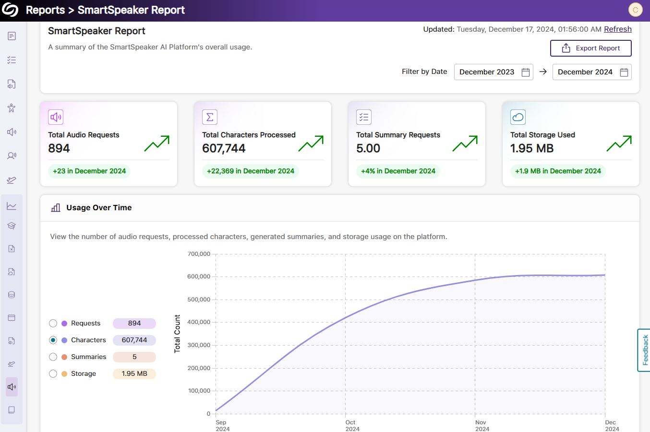This screenshot has width=650, height=432.
Task: Click Reports in the breadcrumb header
Action: pyautogui.click(x=45, y=10)
